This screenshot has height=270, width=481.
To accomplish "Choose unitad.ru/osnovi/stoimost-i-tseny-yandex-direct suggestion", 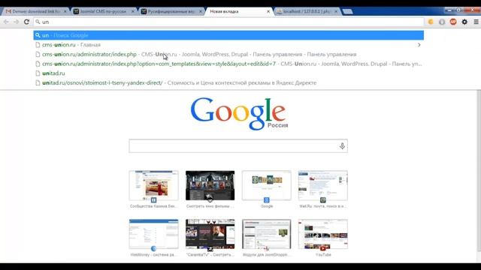I will (x=228, y=82).
